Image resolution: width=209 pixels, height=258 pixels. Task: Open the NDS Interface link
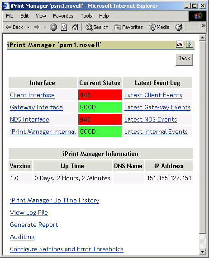(x=30, y=119)
